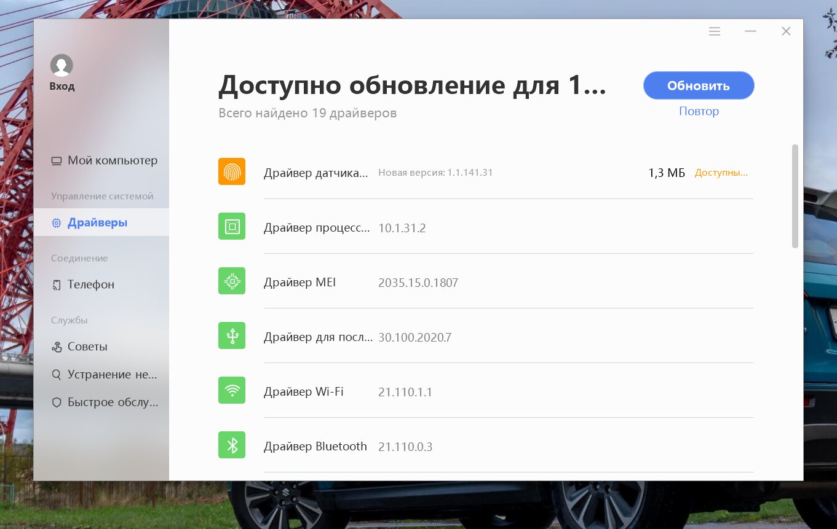The height and width of the screenshot is (529, 837).
Task: Click the Wi-Fi driver icon
Action: [x=232, y=390]
